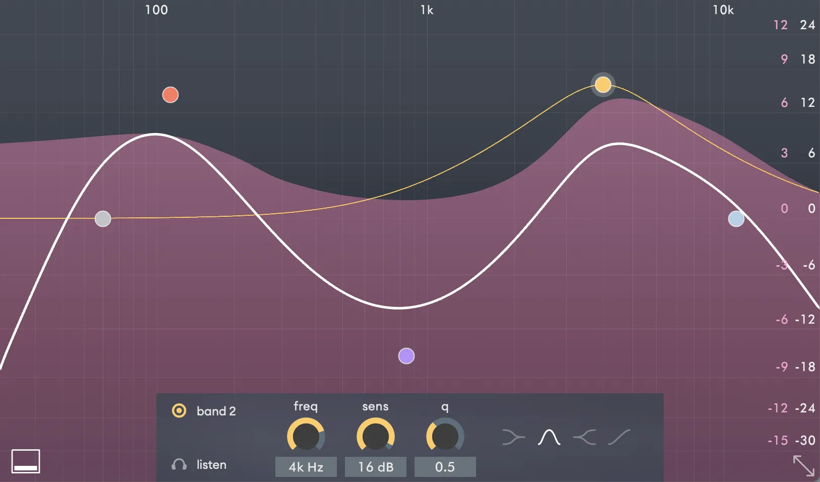820x482 pixels.
Task: Select the bell filter shape icon
Action: point(550,436)
